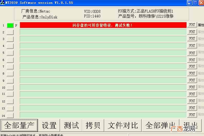Click the empty progress bar of row 8
The height and width of the screenshot is (136, 204).
(103, 74)
